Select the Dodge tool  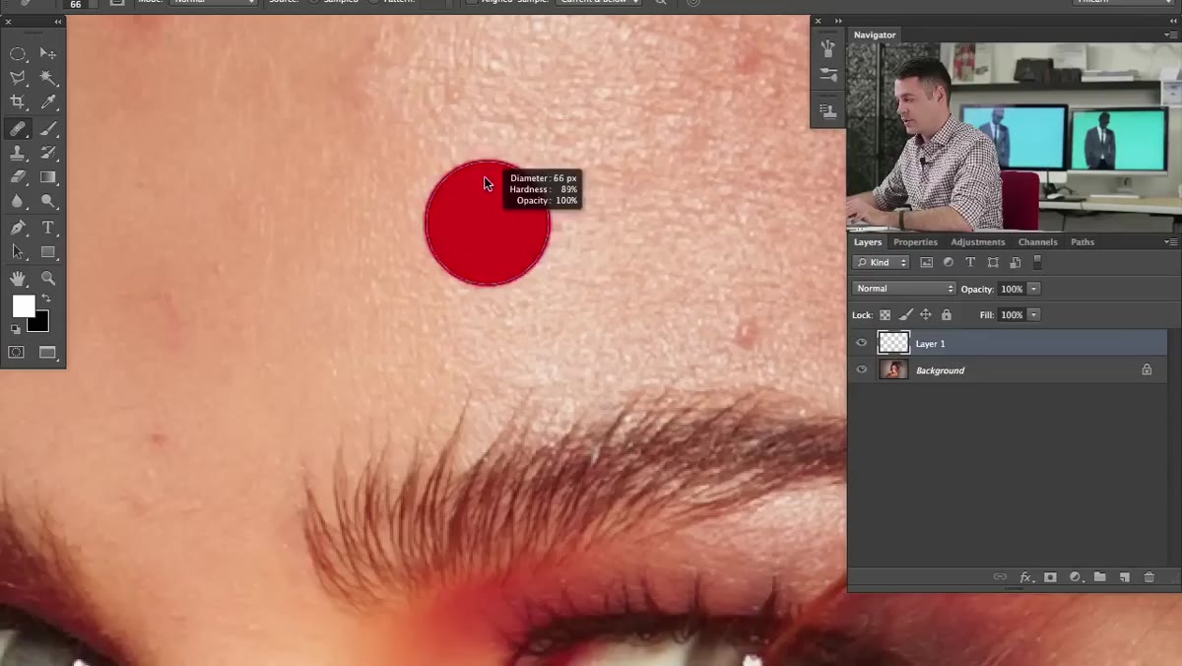tap(47, 202)
